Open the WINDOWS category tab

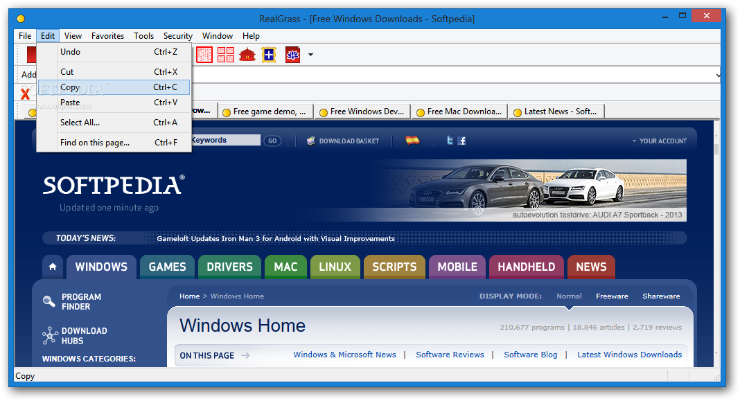[x=101, y=267]
